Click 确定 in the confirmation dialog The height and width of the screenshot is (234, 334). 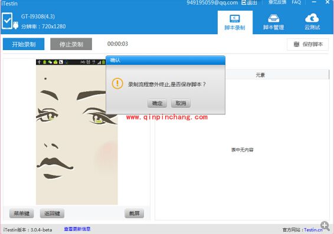pos(157,103)
